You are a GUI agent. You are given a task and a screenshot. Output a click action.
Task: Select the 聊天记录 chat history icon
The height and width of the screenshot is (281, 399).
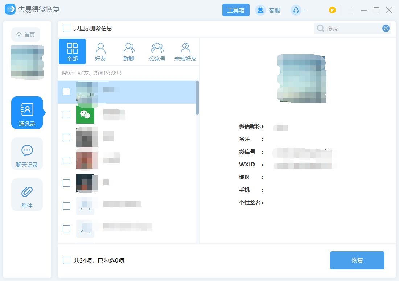point(27,154)
